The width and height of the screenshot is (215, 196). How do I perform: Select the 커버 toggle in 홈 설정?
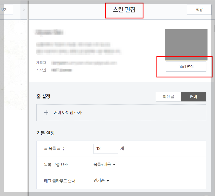click(193, 97)
